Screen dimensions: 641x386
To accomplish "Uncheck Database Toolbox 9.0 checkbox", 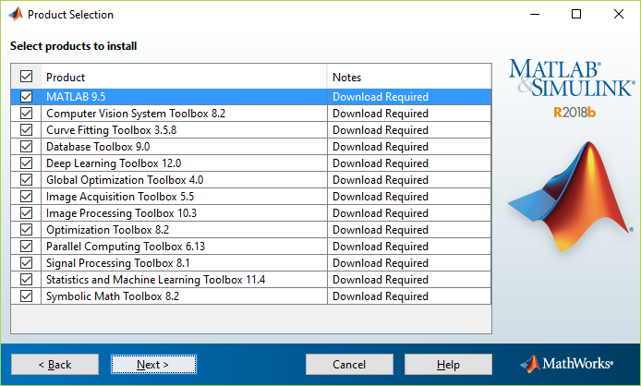I will coord(26,147).
